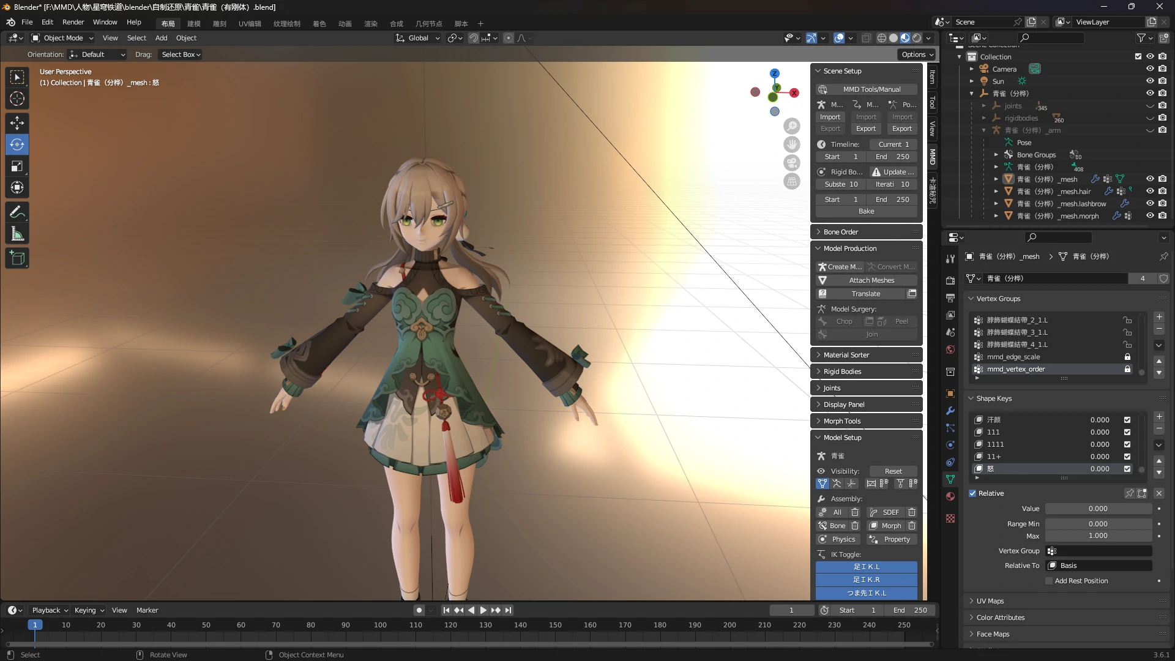This screenshot has height=661, width=1175.
Task: Expand the Material Sorter panel
Action: tap(866, 355)
